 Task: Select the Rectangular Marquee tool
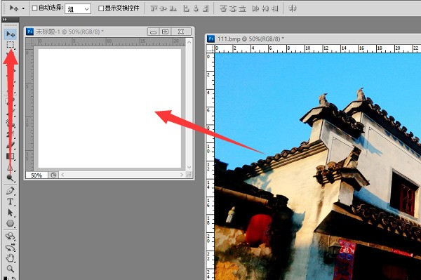click(x=11, y=45)
